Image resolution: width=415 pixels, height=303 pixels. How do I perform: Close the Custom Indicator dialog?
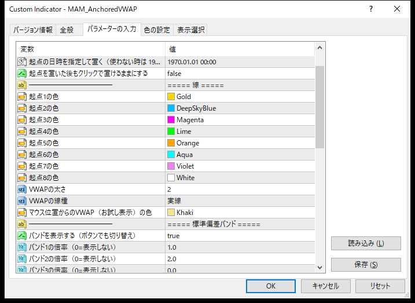tap(397, 9)
